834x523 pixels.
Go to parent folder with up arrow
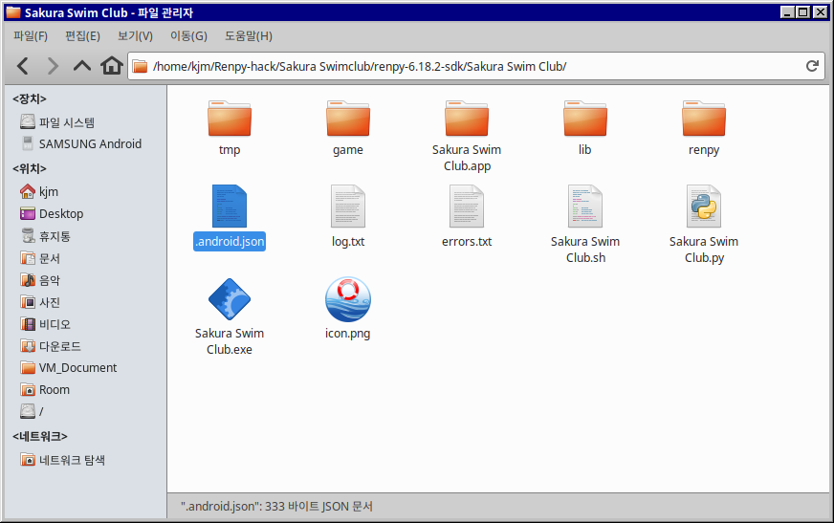(x=82, y=66)
